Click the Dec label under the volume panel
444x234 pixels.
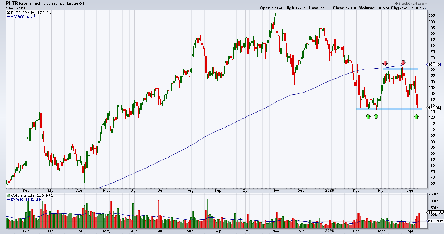301,231
